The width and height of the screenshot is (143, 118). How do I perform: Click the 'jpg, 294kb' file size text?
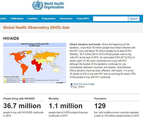79,87
